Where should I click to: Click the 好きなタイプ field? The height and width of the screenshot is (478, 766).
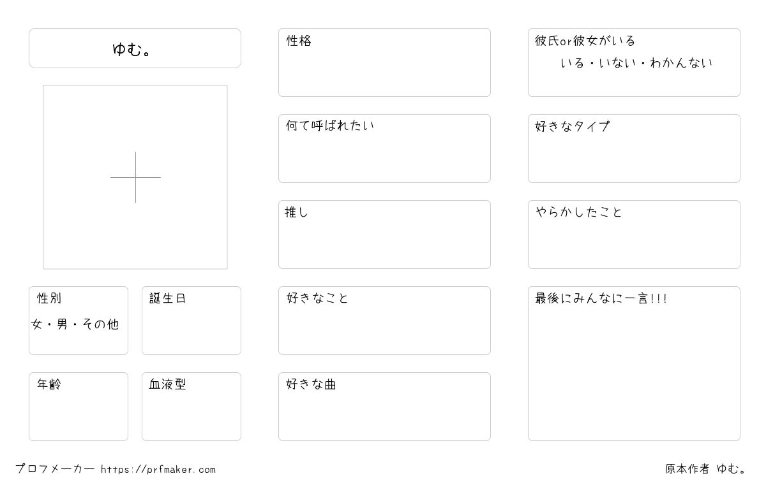click(x=634, y=148)
